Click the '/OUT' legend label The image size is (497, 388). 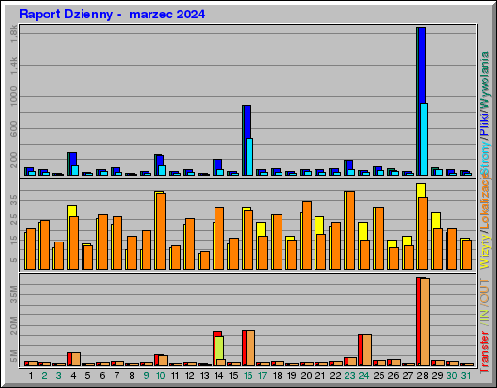click(x=484, y=291)
